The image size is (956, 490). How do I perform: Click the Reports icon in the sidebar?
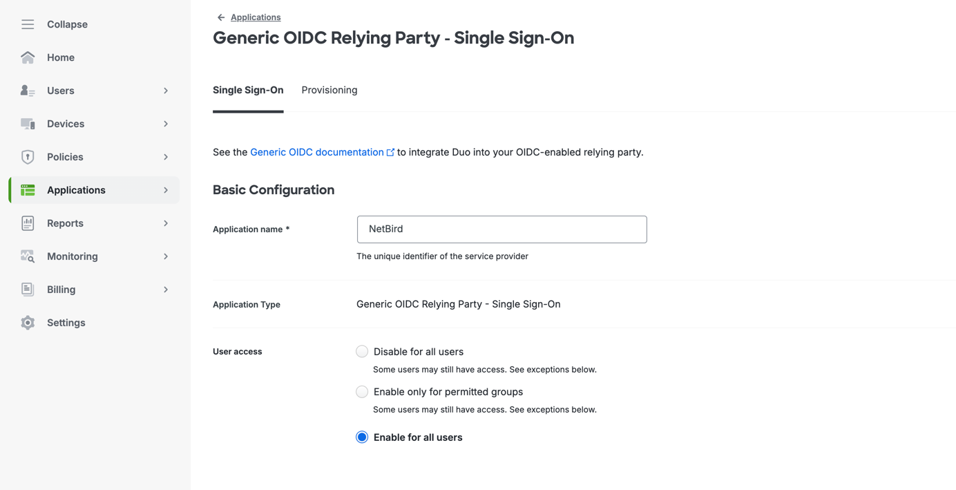tap(27, 223)
